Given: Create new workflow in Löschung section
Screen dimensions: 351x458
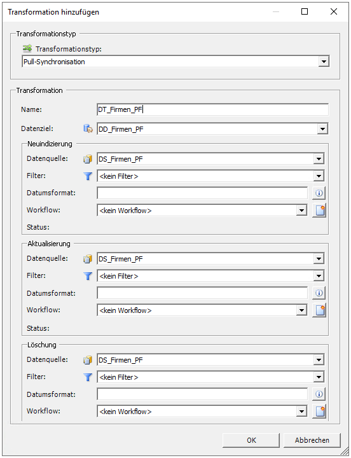Looking at the screenshot, I should click(319, 412).
